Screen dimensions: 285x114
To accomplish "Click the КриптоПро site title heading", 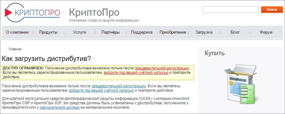I will pos(94,12).
